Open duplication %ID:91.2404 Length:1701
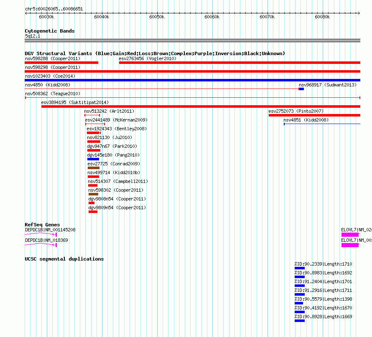Viewport: 372px width, 337px height. pos(324,281)
